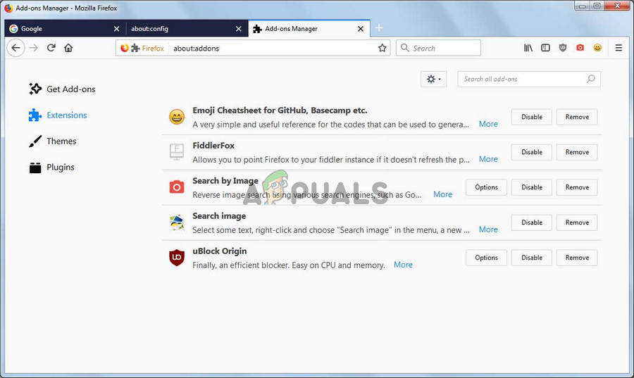The width and height of the screenshot is (634, 378).
Task: Remove Emoji Cheatsheet for GitHub extension
Action: click(x=576, y=117)
